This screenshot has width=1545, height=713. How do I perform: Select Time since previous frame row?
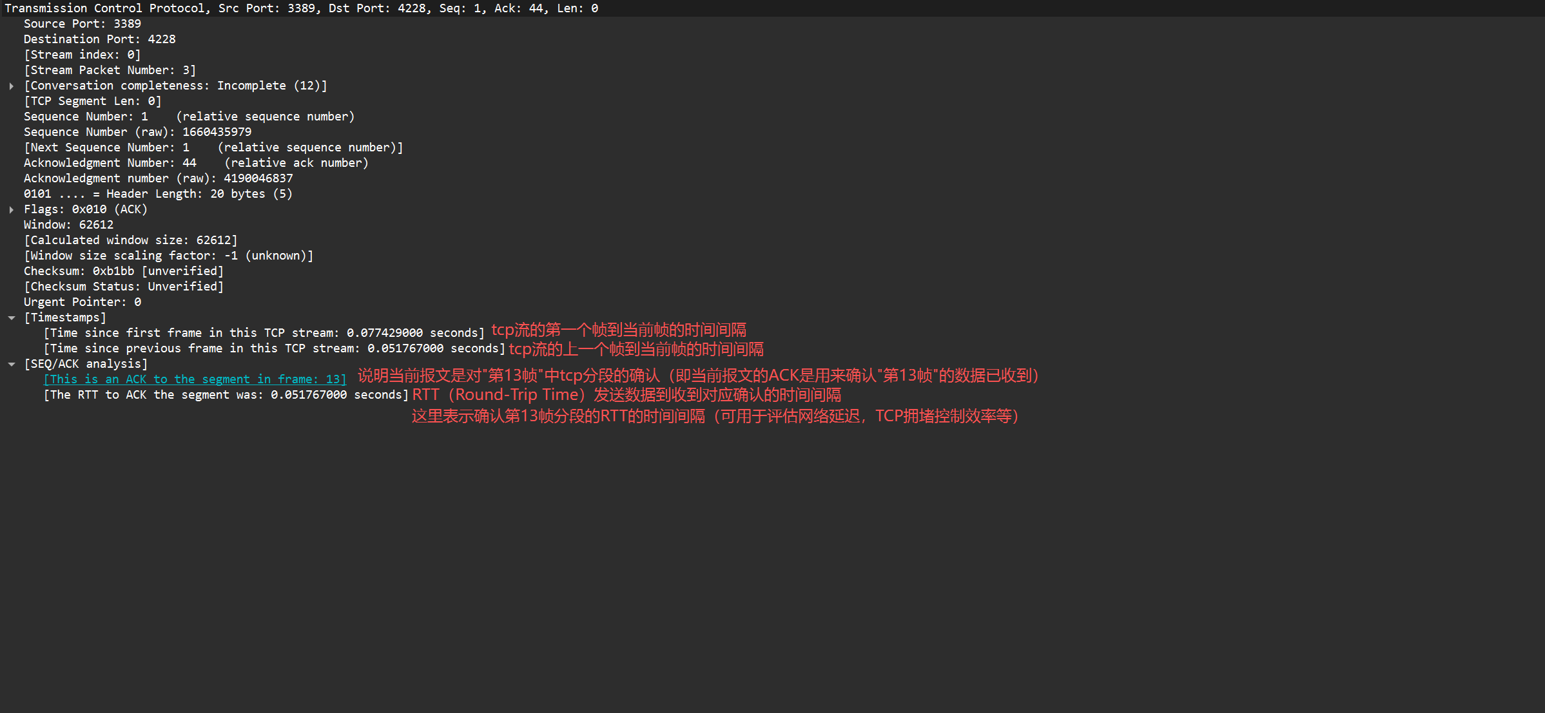click(x=274, y=348)
